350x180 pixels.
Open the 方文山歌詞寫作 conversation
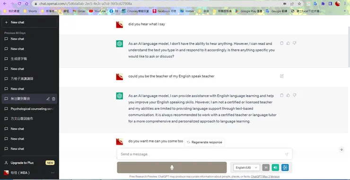pyautogui.click(x=29, y=119)
